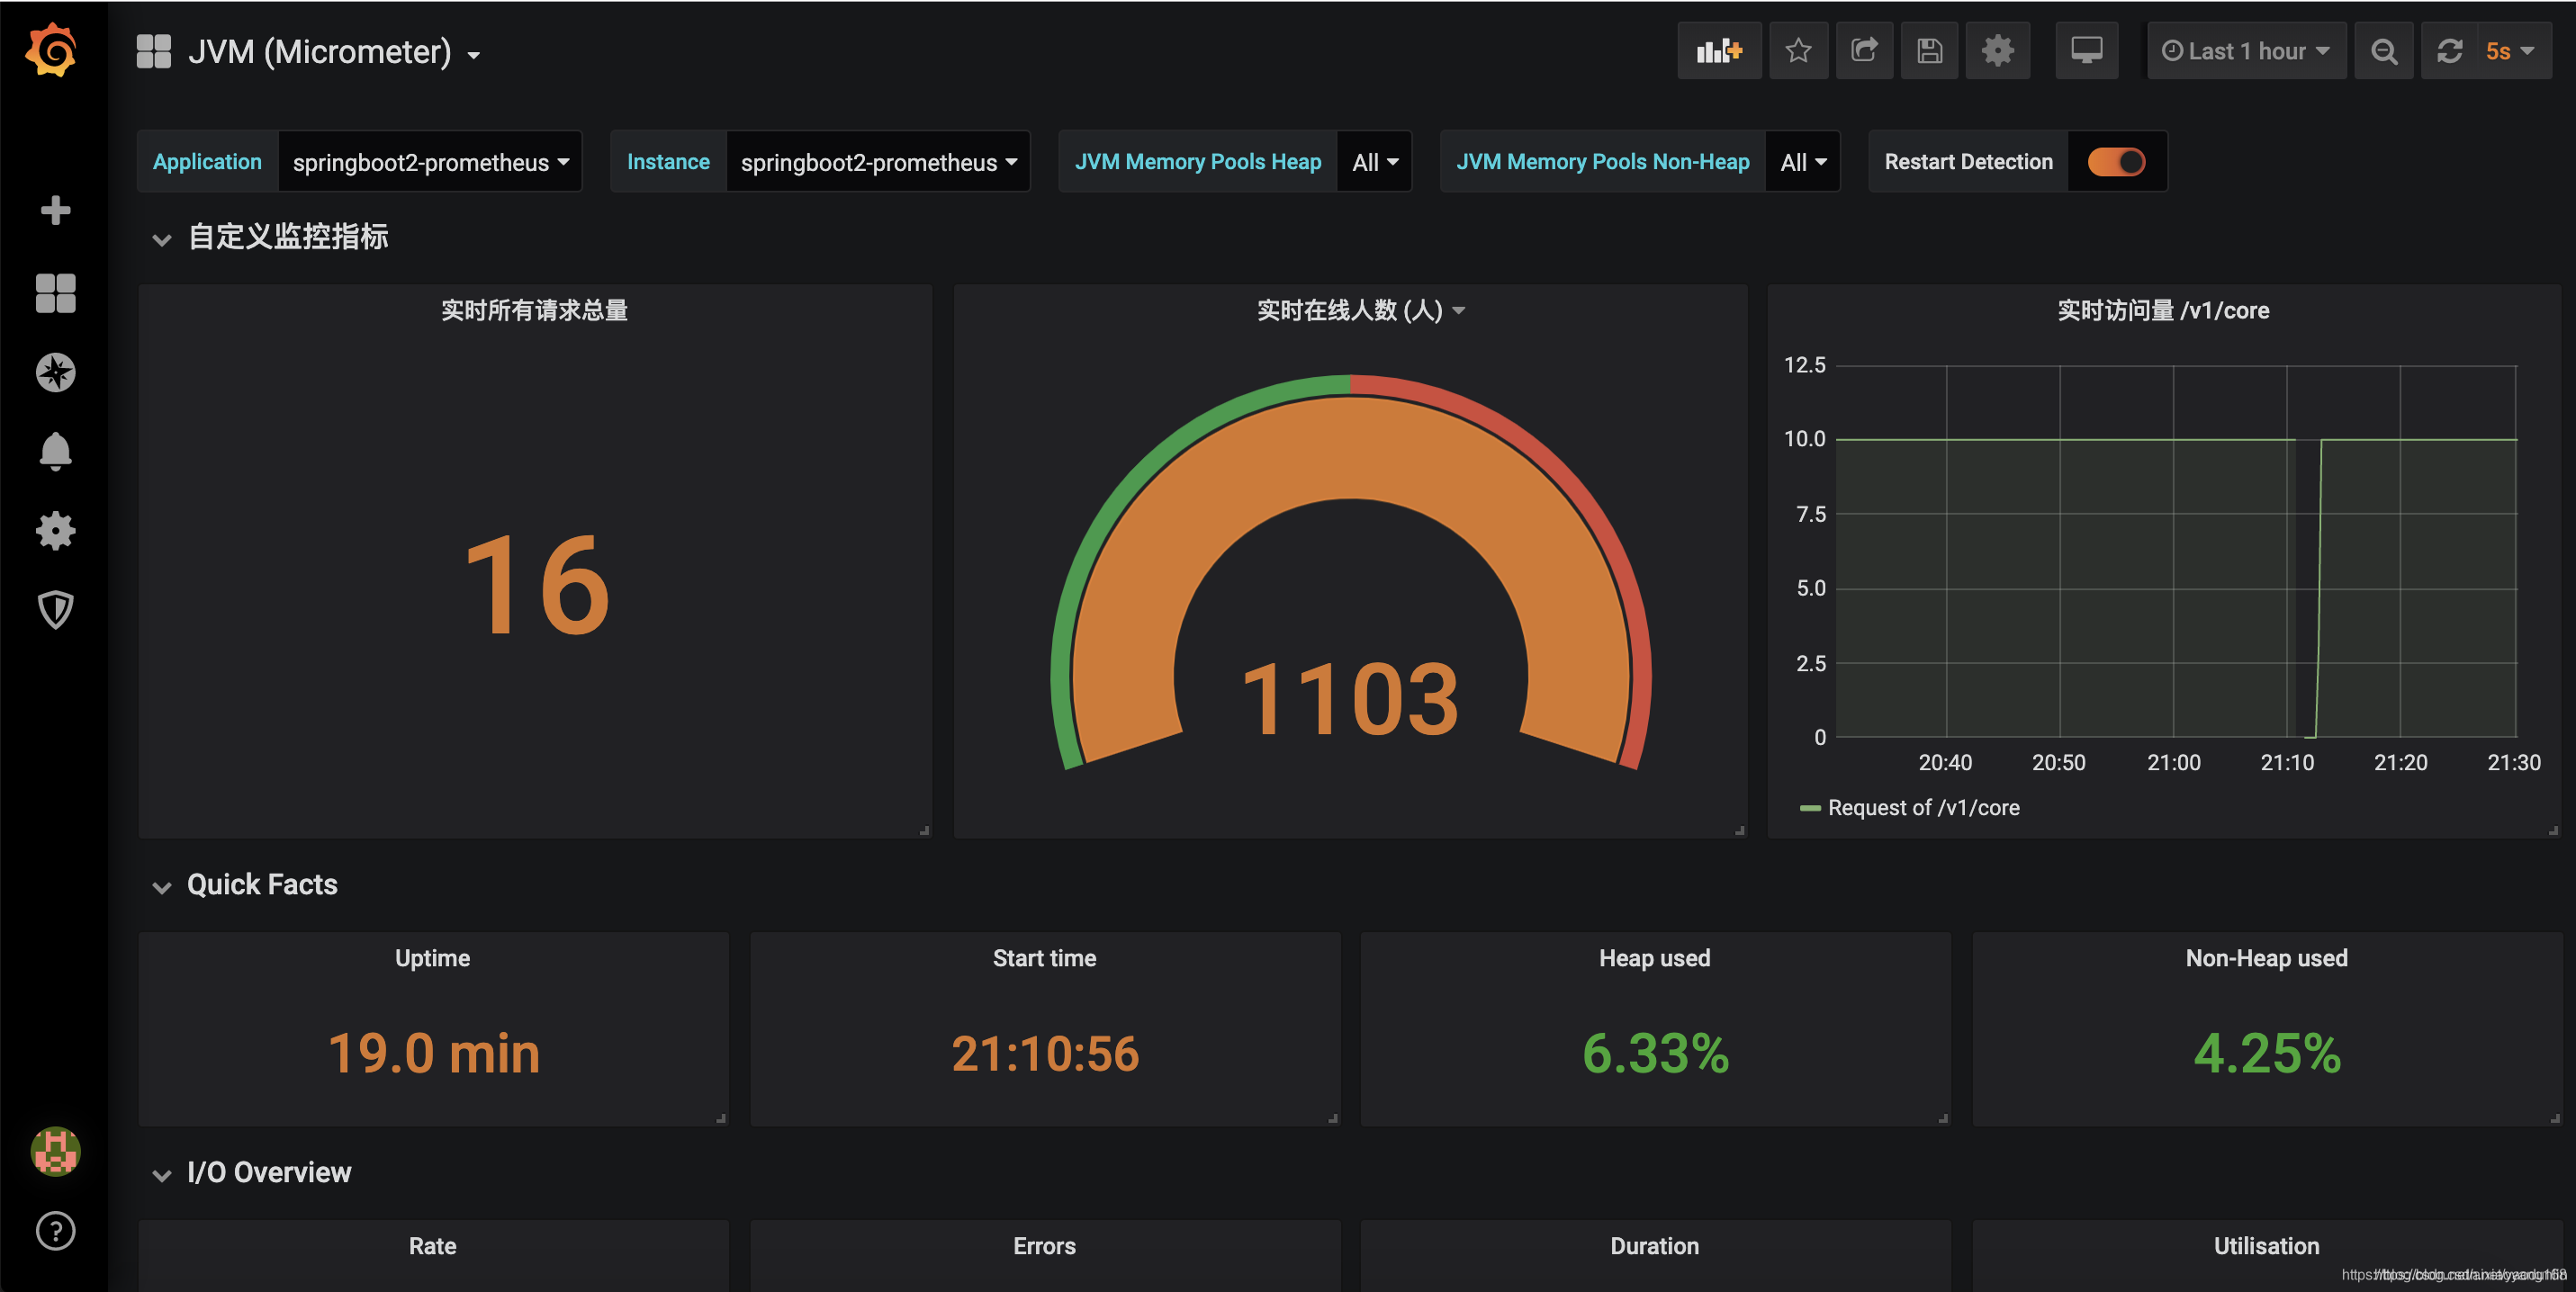The height and width of the screenshot is (1292, 2576).
Task: Star this dashboard as favorite
Action: (1798, 51)
